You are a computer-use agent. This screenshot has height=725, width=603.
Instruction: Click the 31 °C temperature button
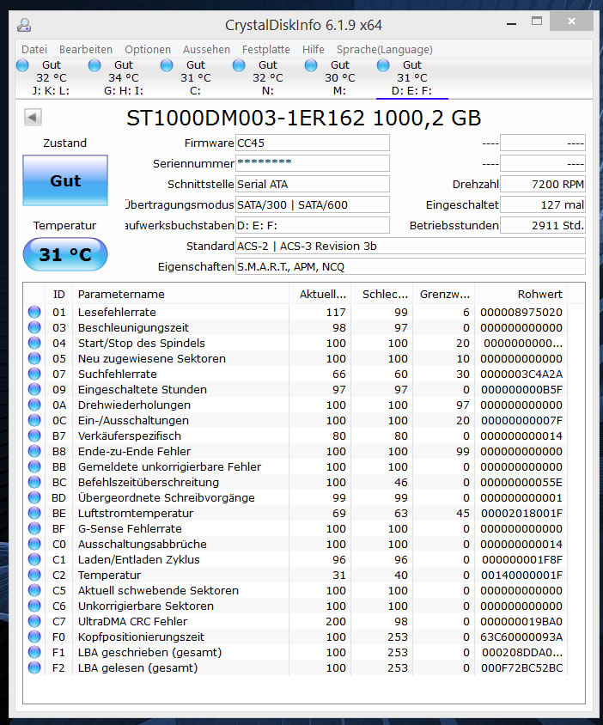click(65, 254)
